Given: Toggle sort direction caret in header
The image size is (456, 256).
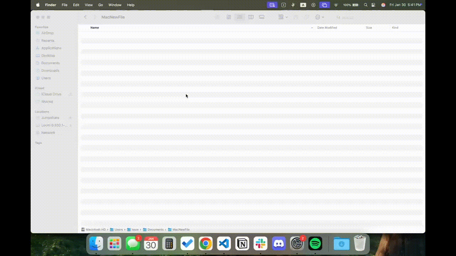Looking at the screenshot, I should tap(312, 28).
